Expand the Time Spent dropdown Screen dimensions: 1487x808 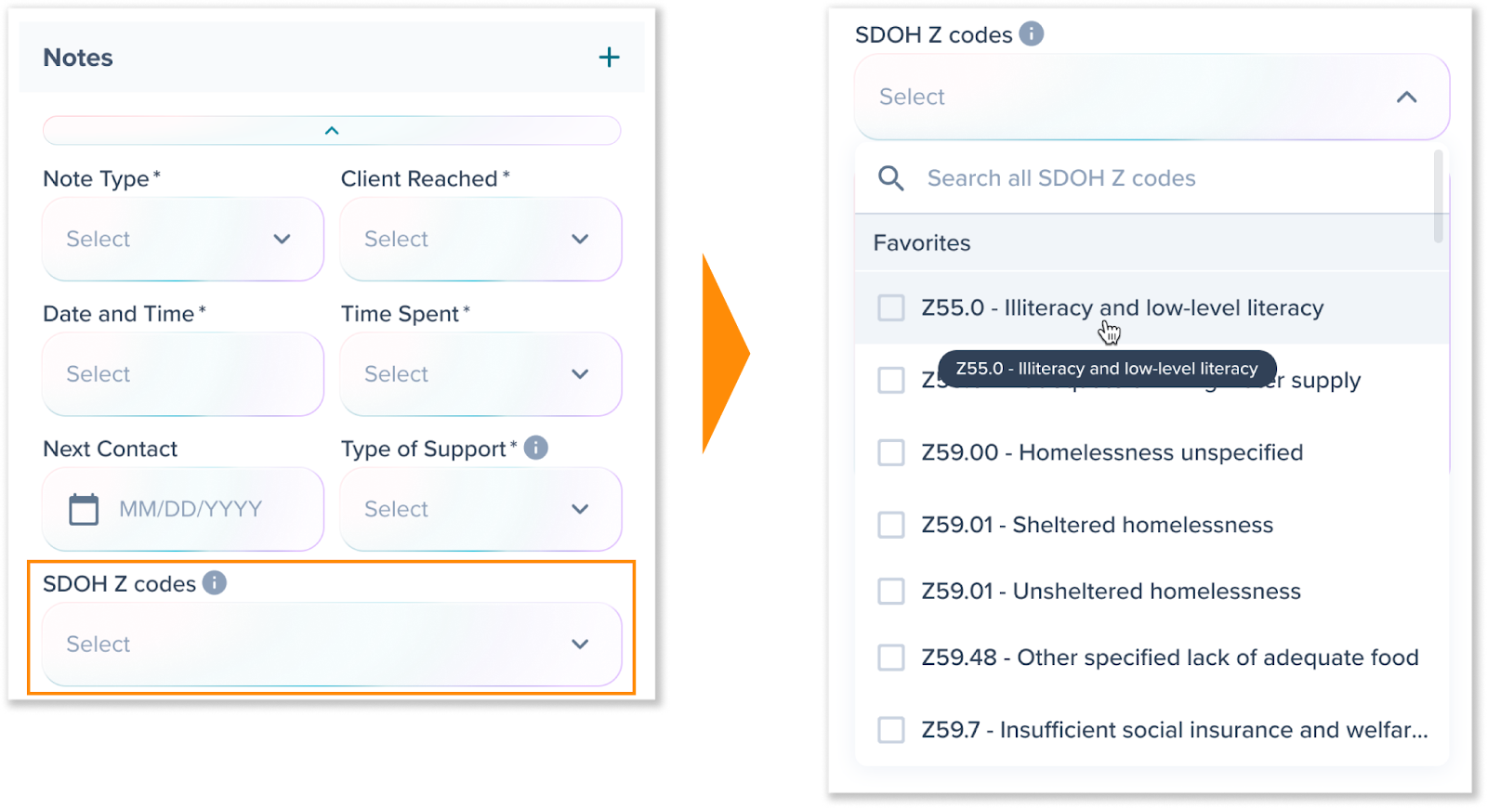coord(480,374)
